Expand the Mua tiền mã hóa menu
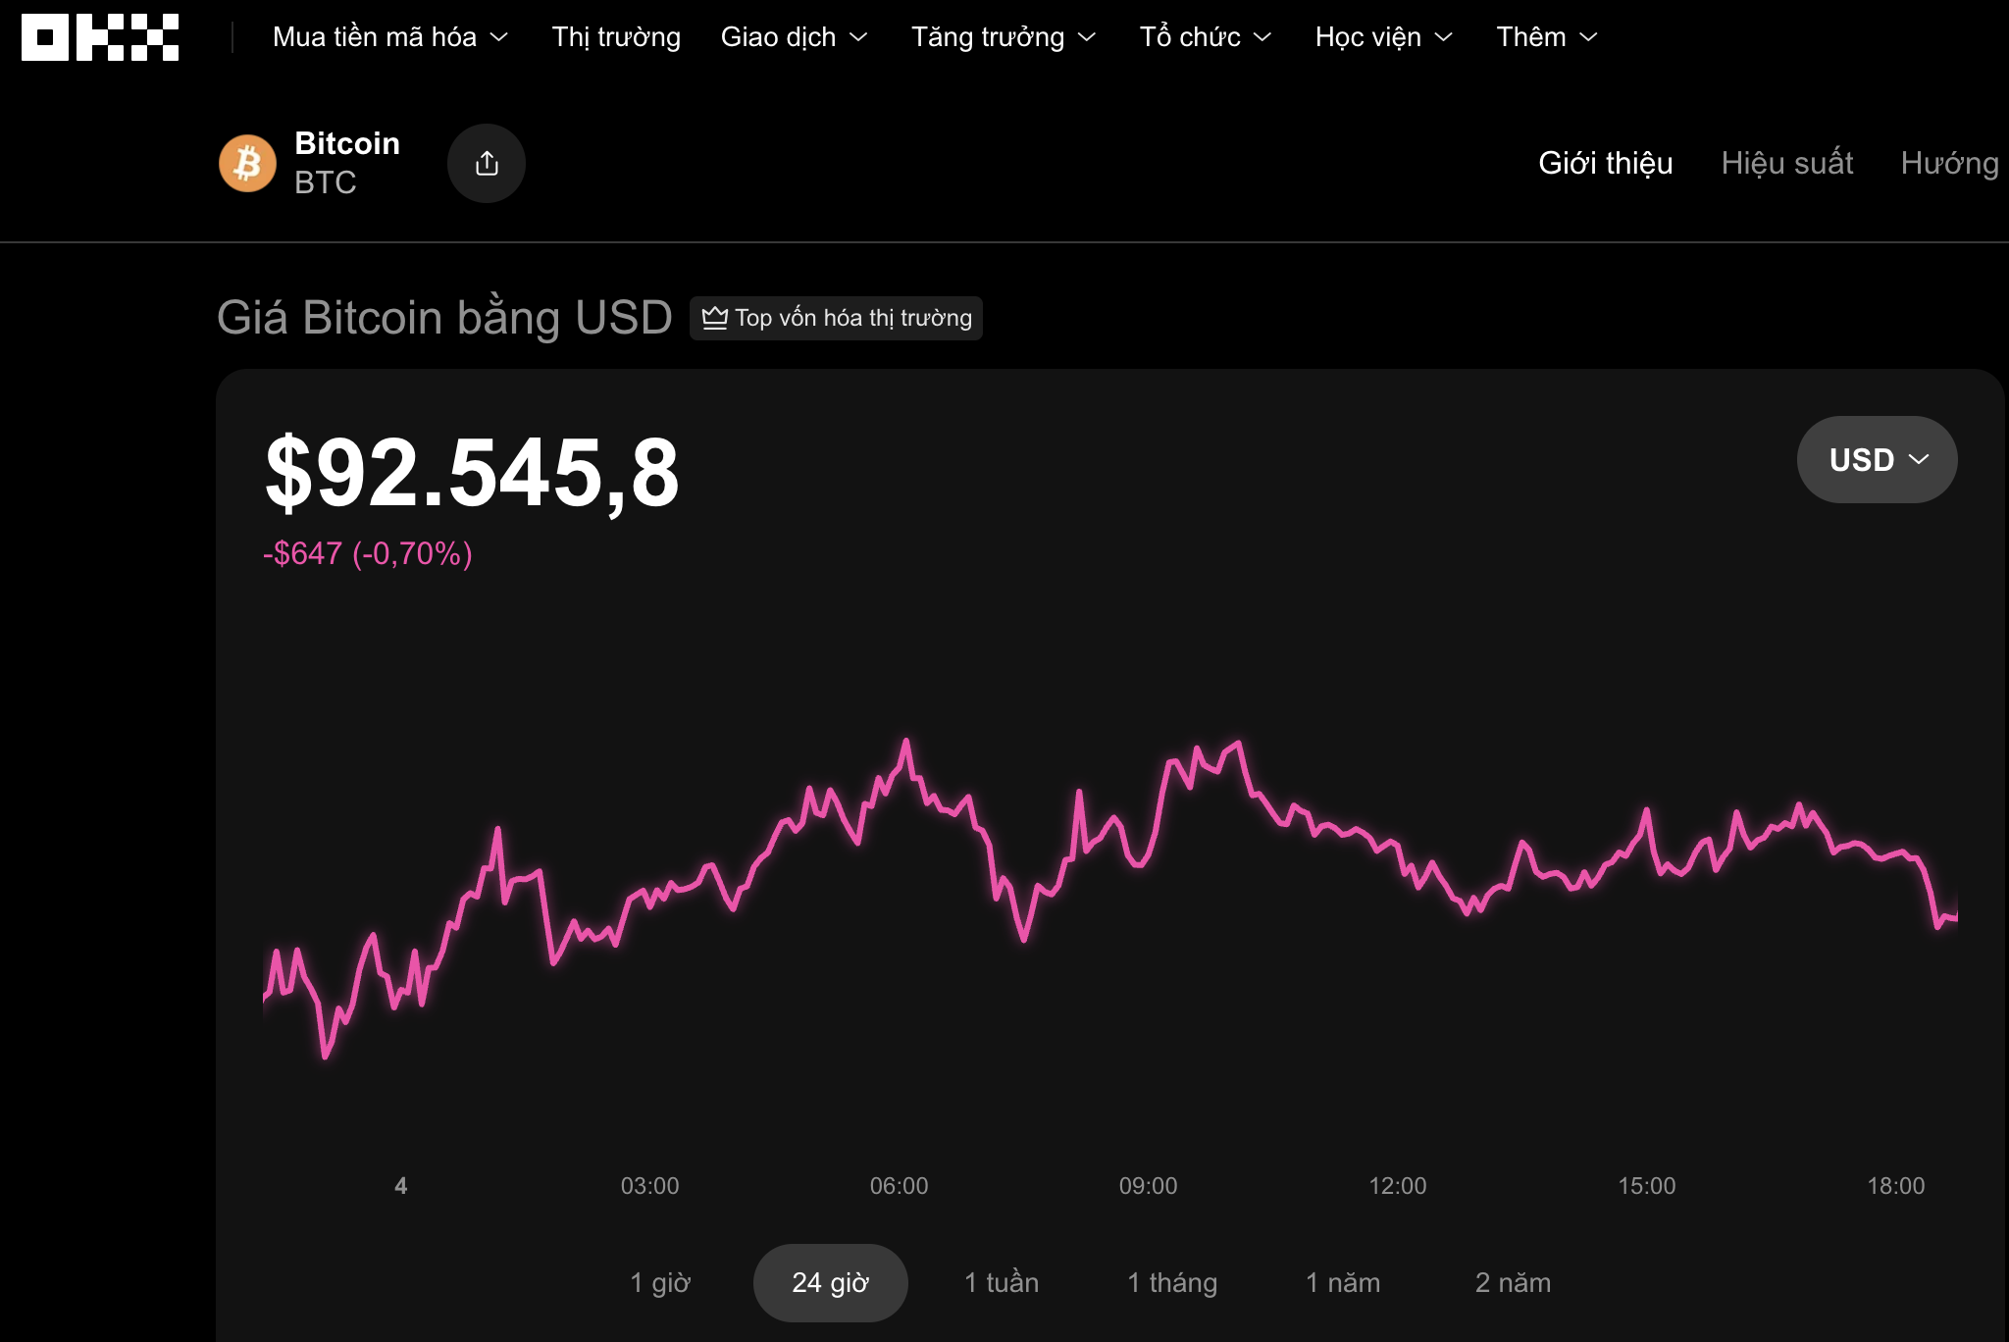 (390, 37)
